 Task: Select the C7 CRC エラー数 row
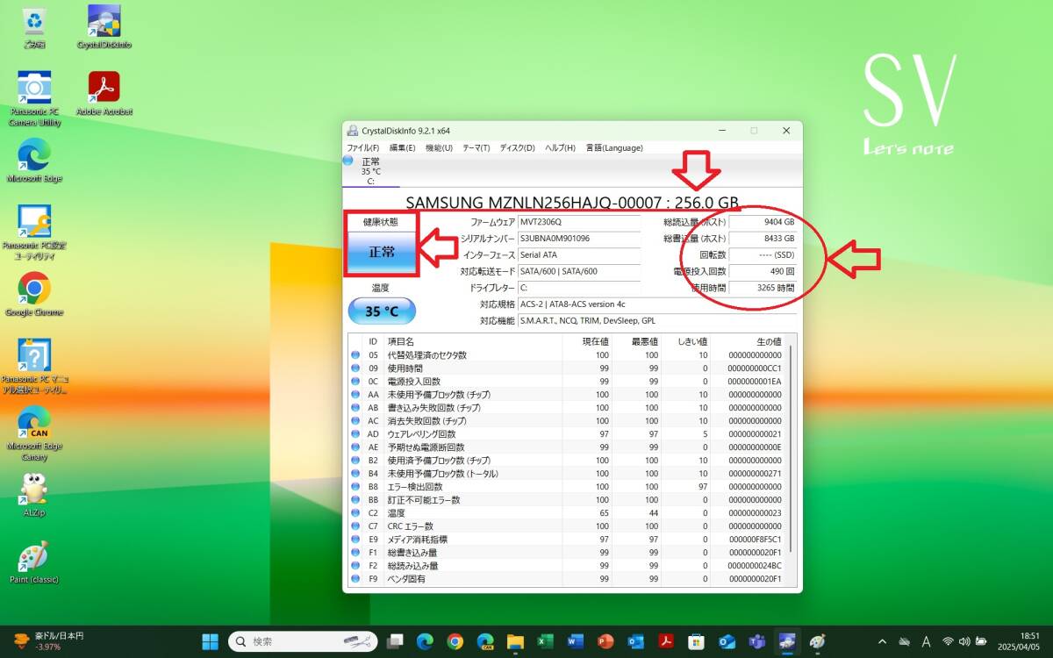pos(569,526)
